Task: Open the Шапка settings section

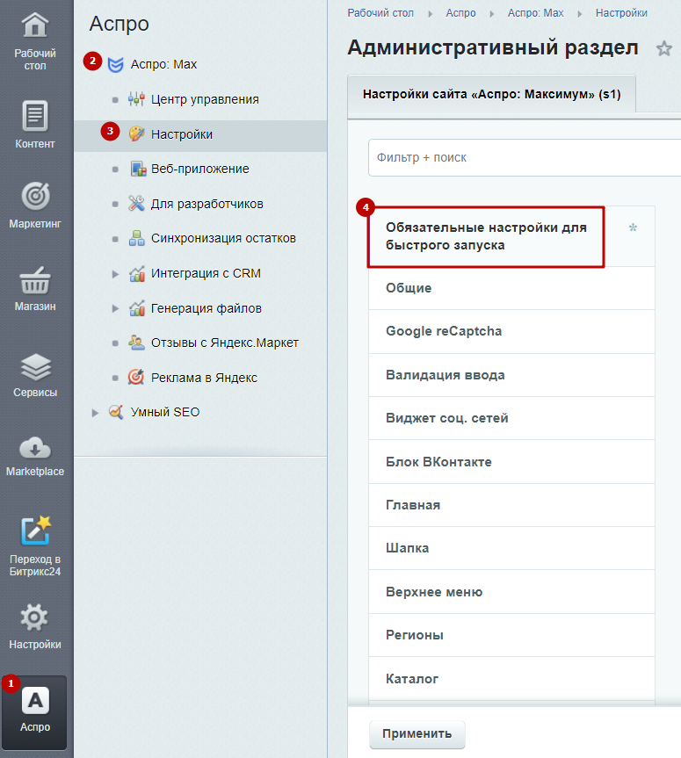Action: pyautogui.click(x=511, y=548)
